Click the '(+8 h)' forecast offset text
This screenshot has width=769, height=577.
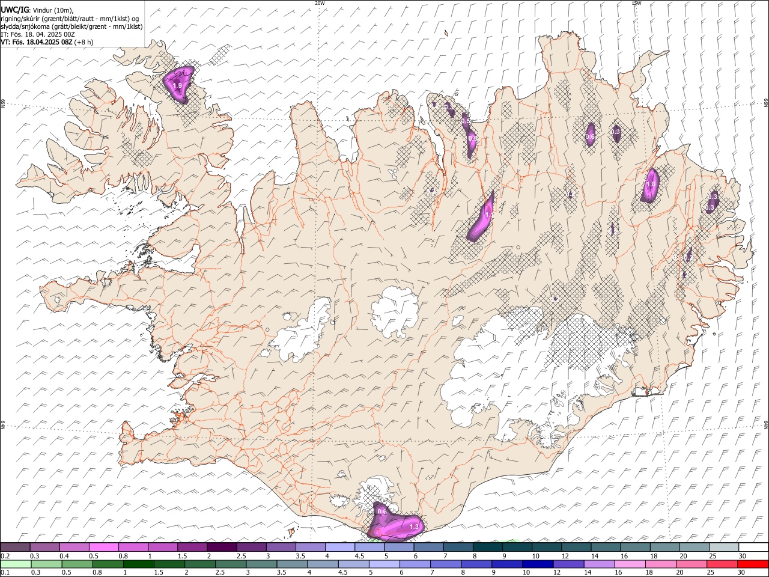pos(84,42)
